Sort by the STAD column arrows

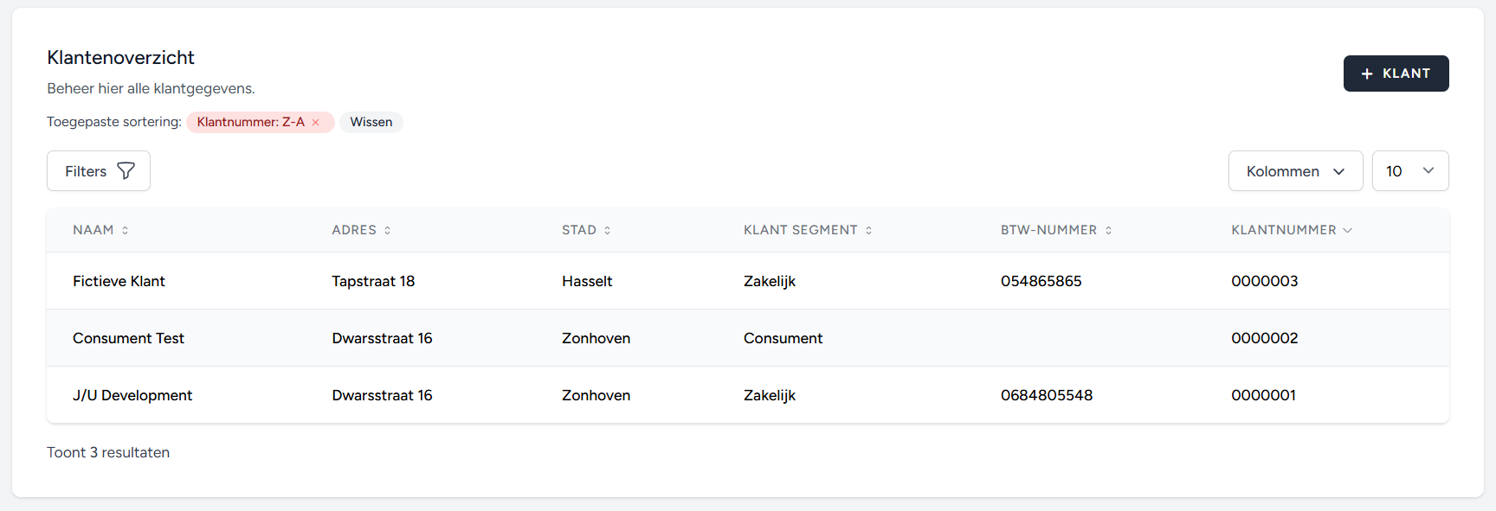(x=608, y=230)
